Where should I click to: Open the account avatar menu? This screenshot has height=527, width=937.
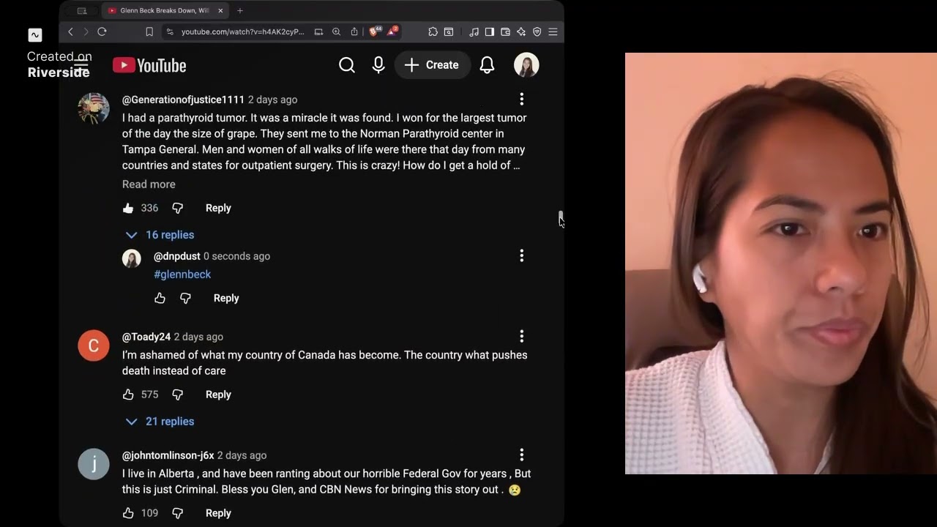(x=526, y=65)
